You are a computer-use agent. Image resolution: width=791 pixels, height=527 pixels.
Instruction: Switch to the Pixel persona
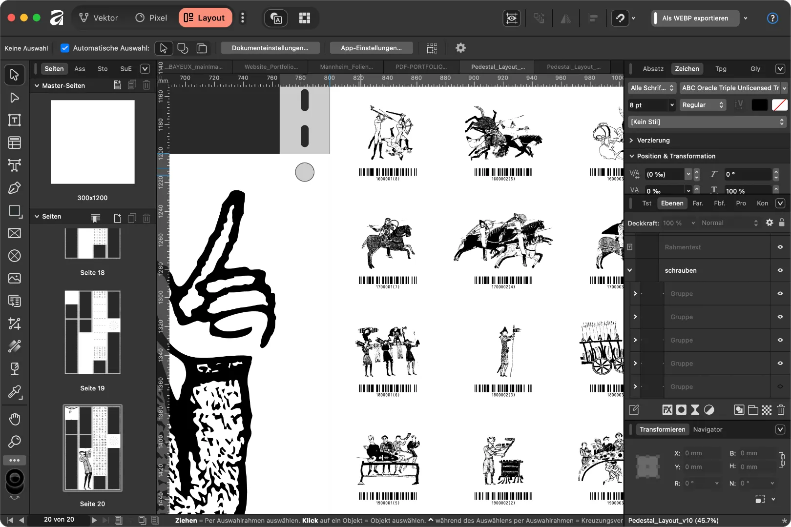(x=151, y=18)
